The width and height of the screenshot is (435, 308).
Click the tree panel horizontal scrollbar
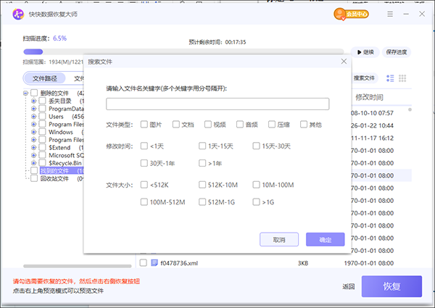pyautogui.click(x=78, y=266)
